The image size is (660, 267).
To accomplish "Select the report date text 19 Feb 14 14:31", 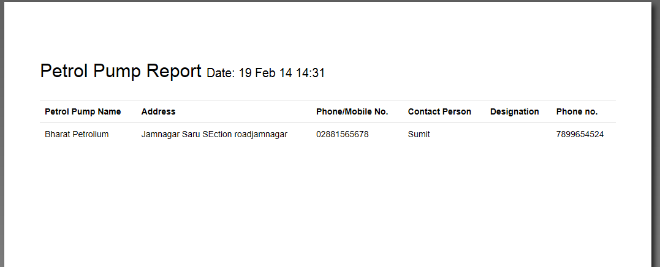I will coord(282,73).
